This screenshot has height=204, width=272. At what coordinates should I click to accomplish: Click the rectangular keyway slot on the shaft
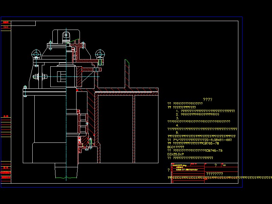tap(61, 77)
